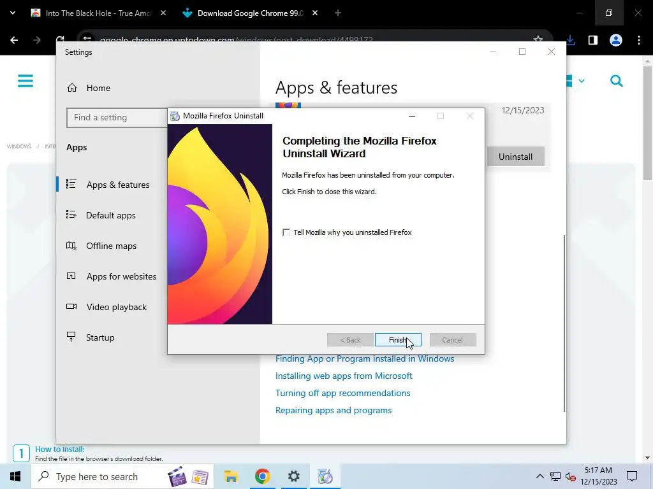Open Windows Start menu

[x=15, y=476]
